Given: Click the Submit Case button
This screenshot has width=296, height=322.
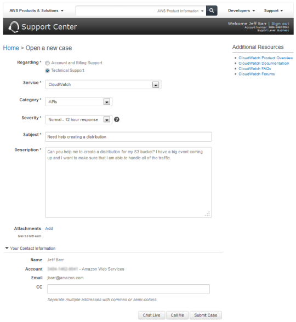Looking at the screenshot, I should (x=206, y=315).
